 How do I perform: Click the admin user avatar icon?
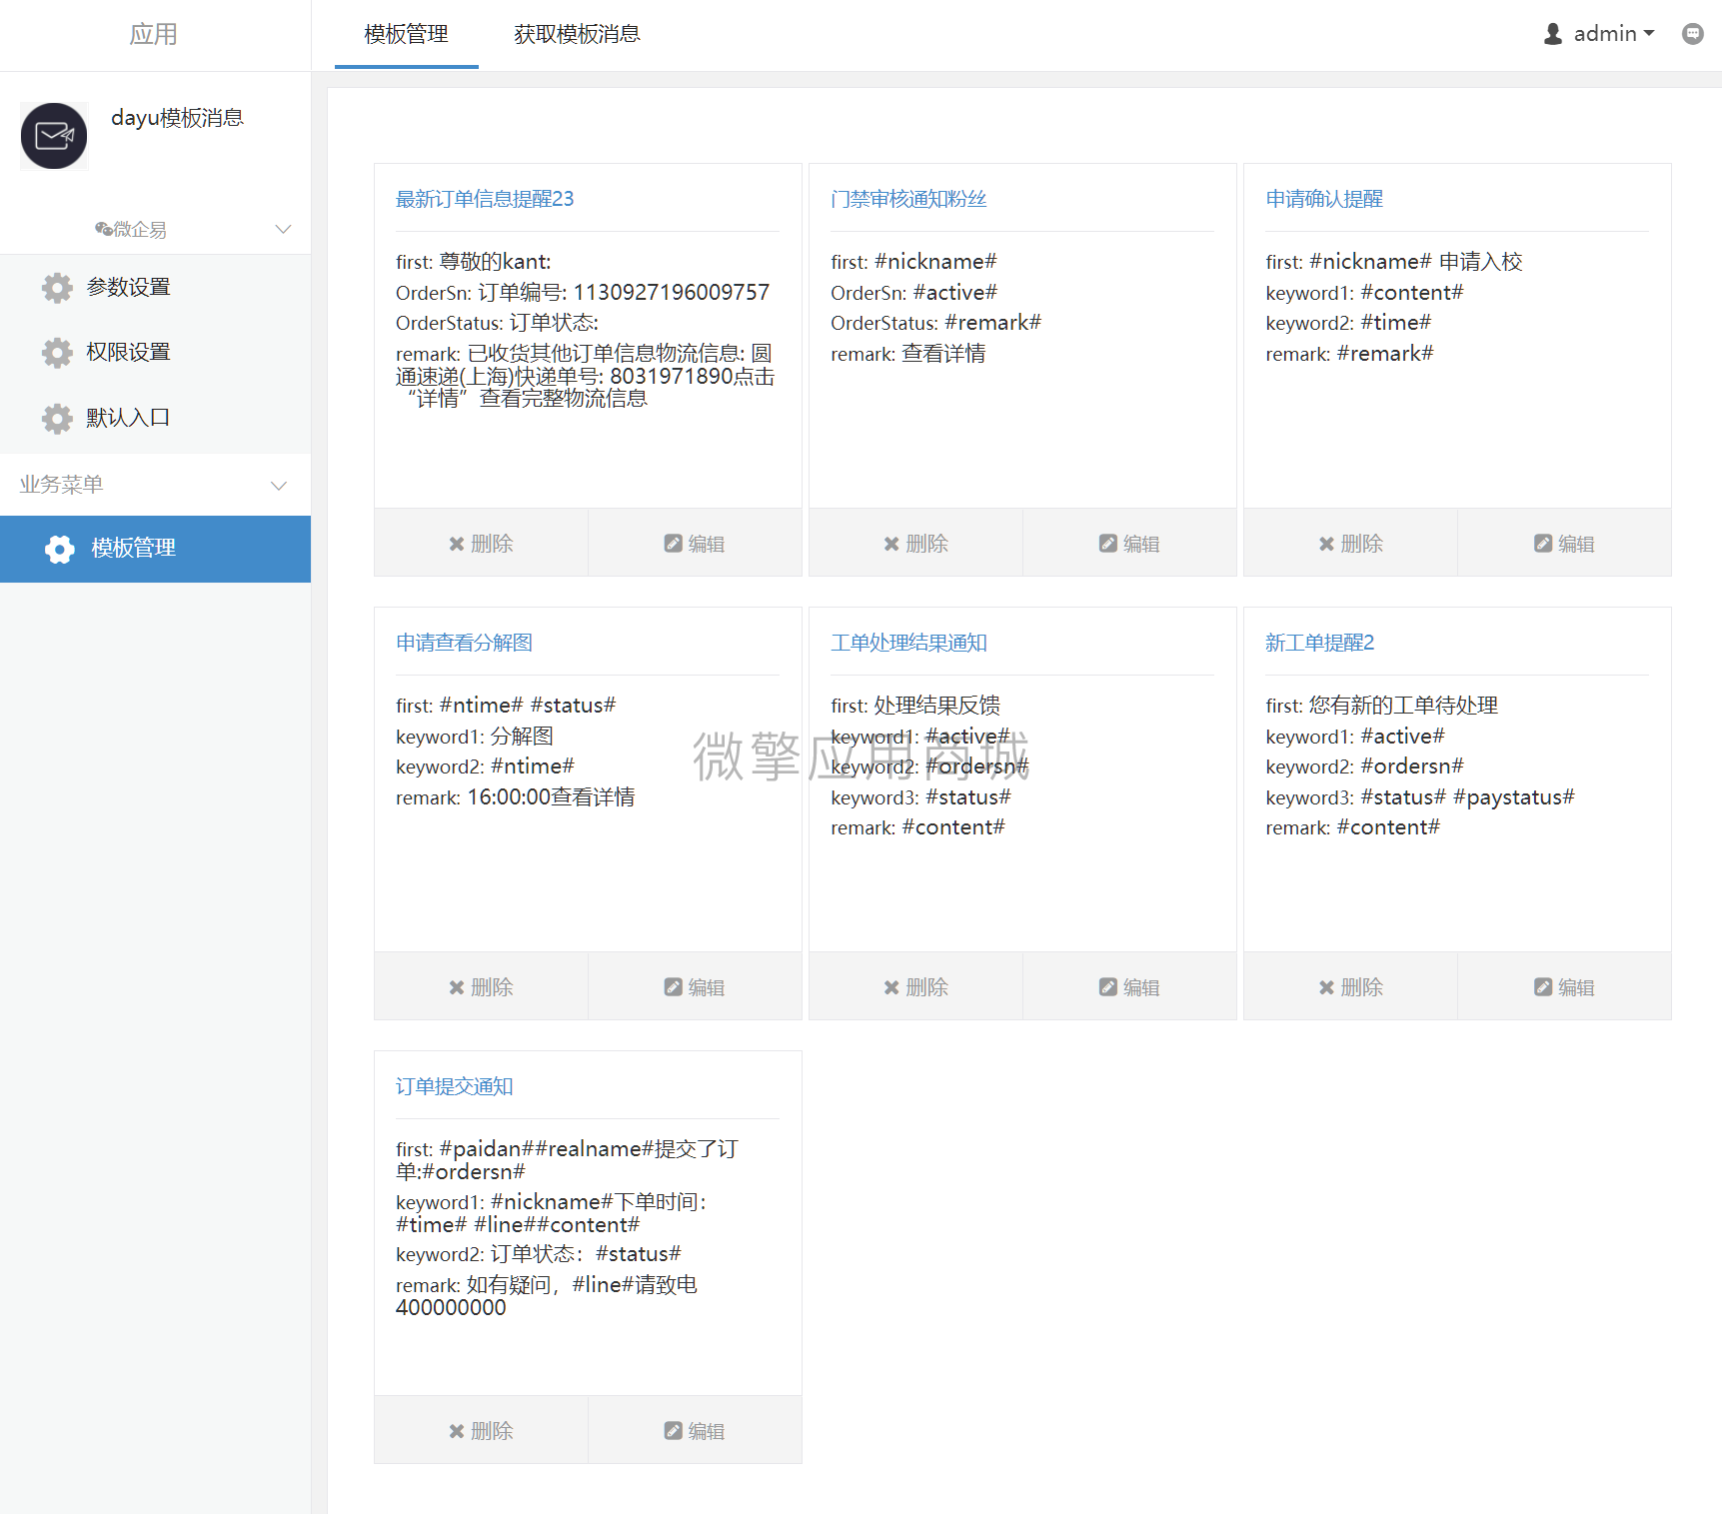click(x=1552, y=34)
